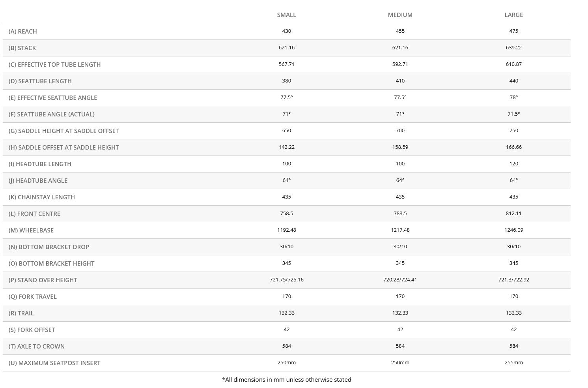Click the Small stand over height value
This screenshot has width=588, height=388.
pos(286,280)
